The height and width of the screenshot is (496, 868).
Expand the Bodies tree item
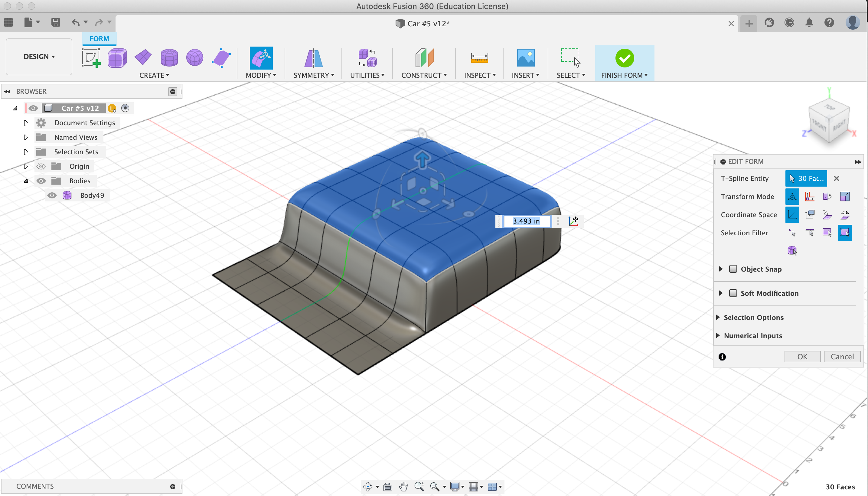[26, 181]
